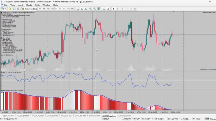Viewport: 216px width, 121px height.
Task: Zoom out of the chart
Action: coord(94,9)
